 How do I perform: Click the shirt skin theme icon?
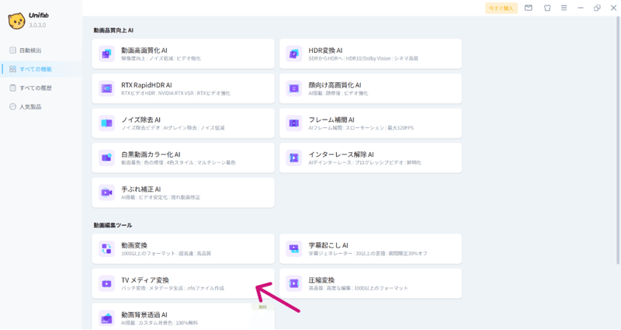547,8
